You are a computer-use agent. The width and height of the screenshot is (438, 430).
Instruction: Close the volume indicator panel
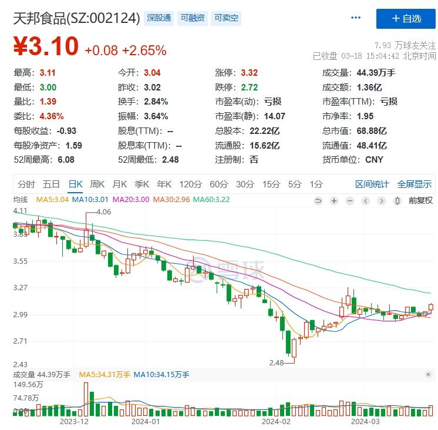click(428, 374)
